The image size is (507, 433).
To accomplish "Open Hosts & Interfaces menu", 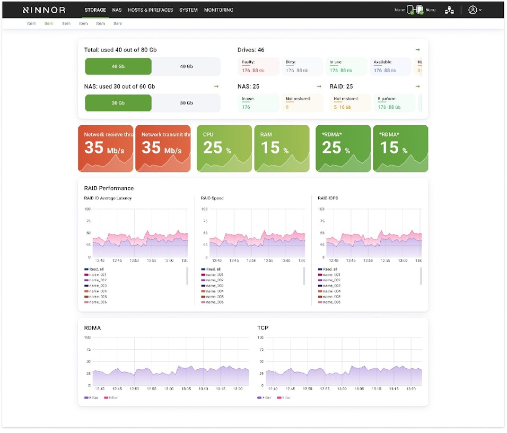I will coord(150,10).
